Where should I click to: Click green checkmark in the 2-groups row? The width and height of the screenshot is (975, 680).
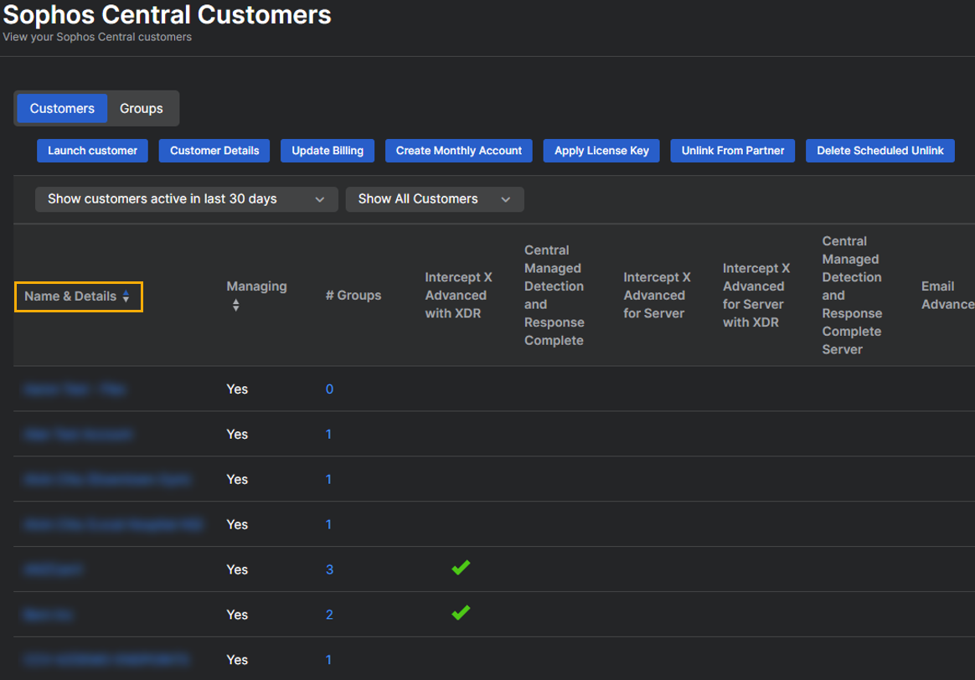(x=460, y=613)
